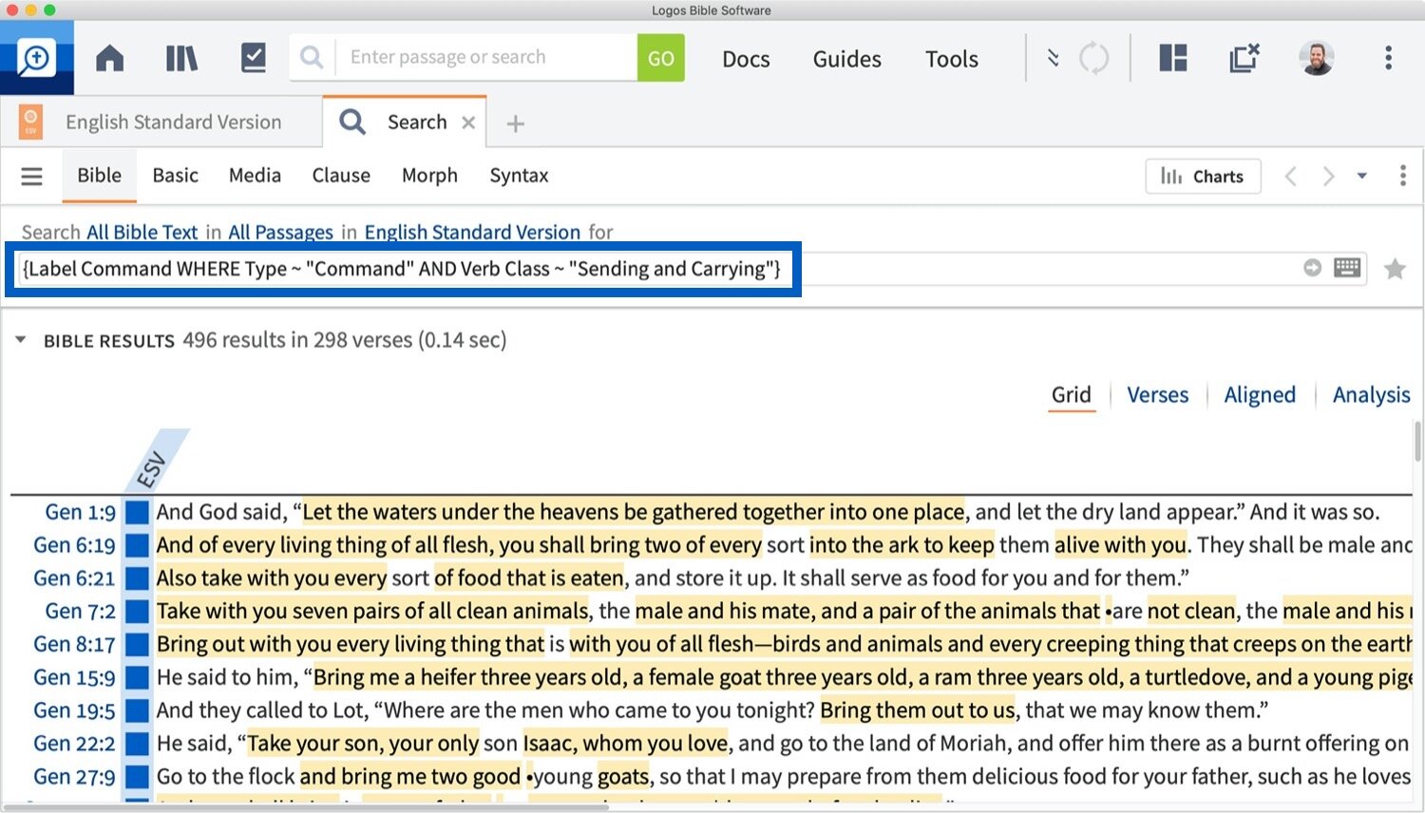Change the English Standard Version resource link
This screenshot has width=1425, height=813.
coord(472,233)
